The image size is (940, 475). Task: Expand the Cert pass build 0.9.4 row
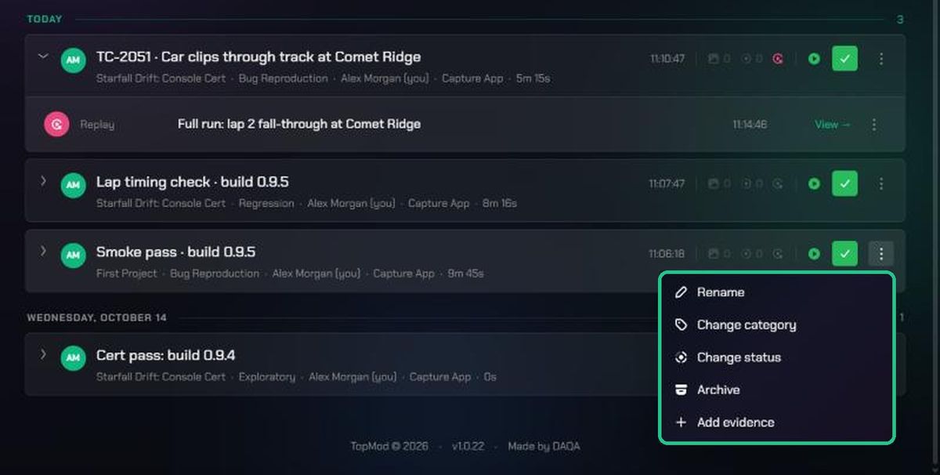[x=44, y=354]
